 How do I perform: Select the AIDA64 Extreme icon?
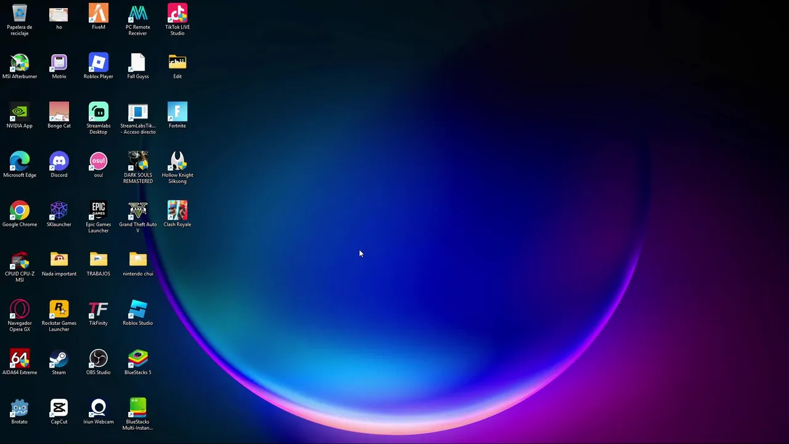click(x=20, y=358)
